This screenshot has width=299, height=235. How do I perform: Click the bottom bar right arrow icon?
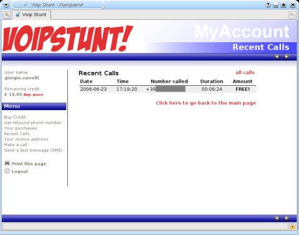click(287, 218)
